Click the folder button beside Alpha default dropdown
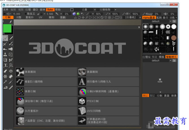This screenshot has height=130, width=189. [174, 21]
